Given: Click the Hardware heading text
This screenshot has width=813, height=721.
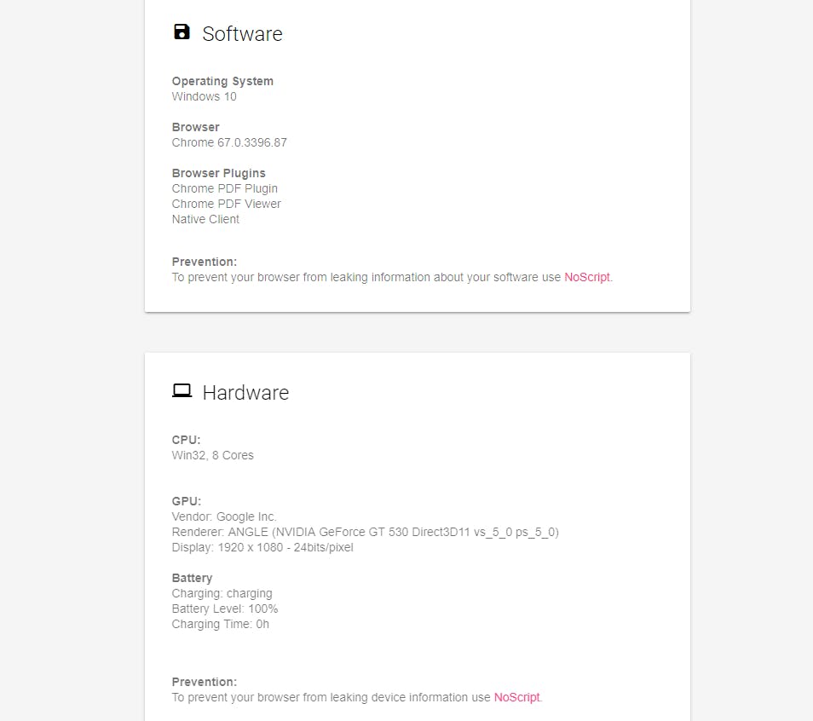Looking at the screenshot, I should [x=245, y=393].
